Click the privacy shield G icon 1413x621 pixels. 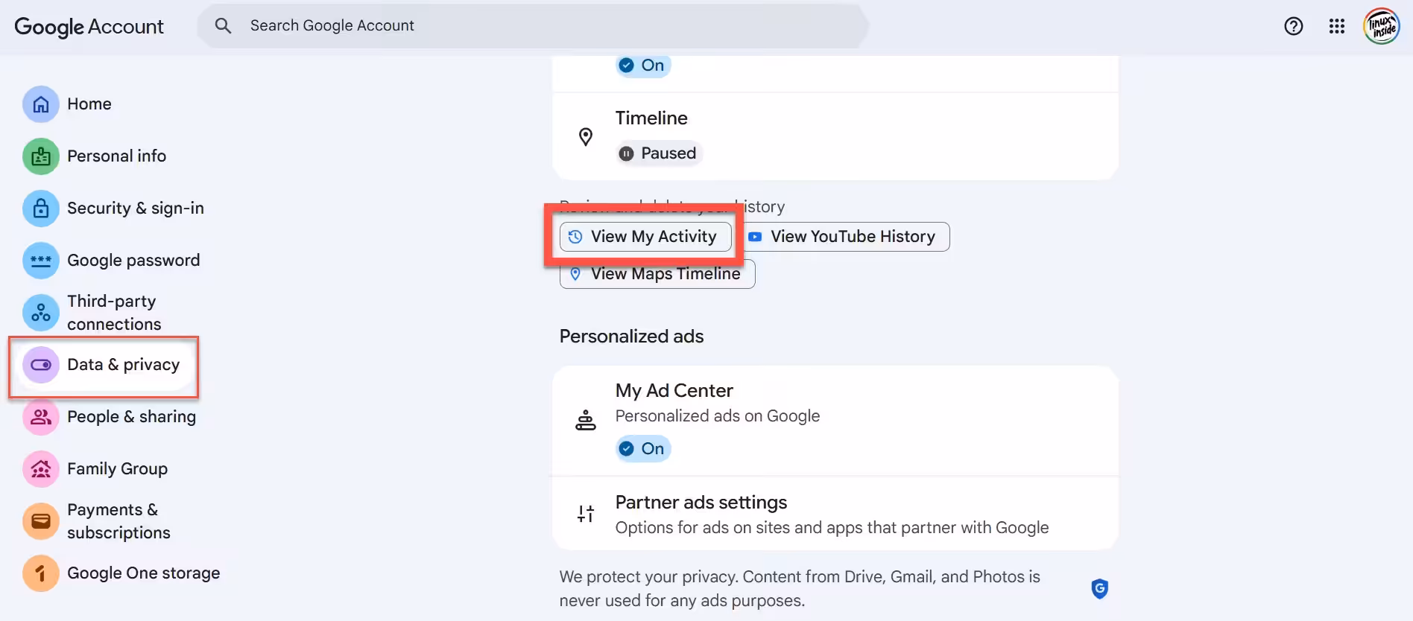pos(1099,589)
